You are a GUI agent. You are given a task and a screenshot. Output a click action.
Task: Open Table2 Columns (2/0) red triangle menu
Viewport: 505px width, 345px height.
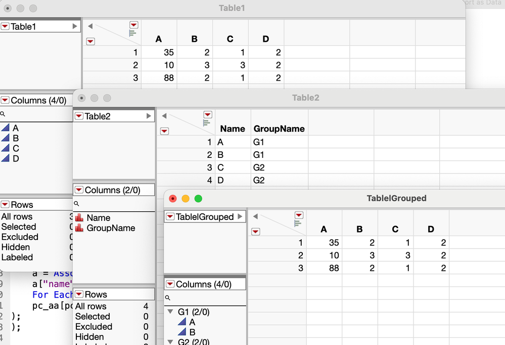point(79,190)
